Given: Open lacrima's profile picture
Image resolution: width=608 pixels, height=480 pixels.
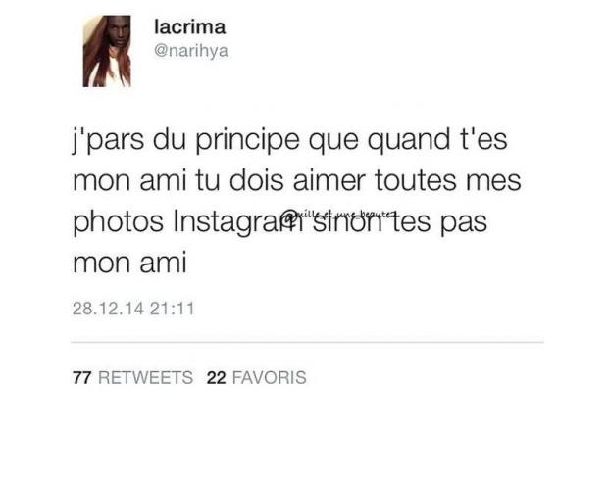Looking at the screenshot, I should point(107,51).
